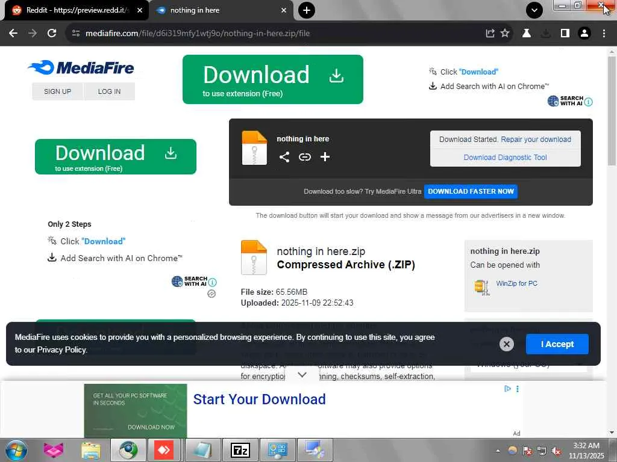Go back using the browser back arrow
The width and height of the screenshot is (617, 462).
click(13, 34)
